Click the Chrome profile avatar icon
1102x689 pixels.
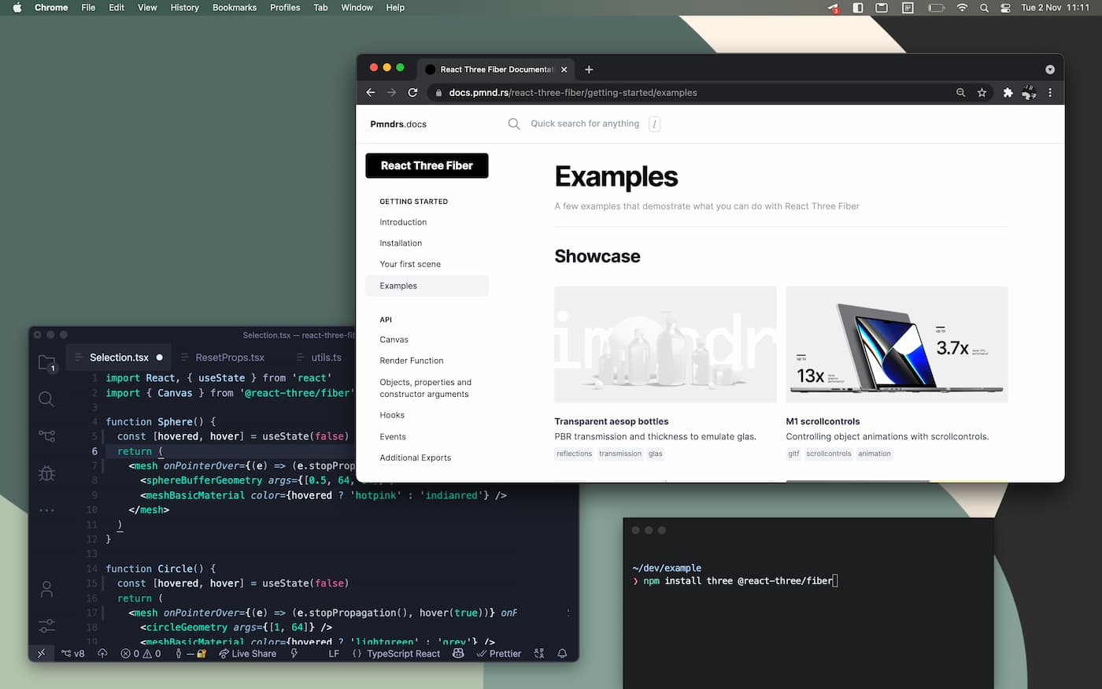1029,92
